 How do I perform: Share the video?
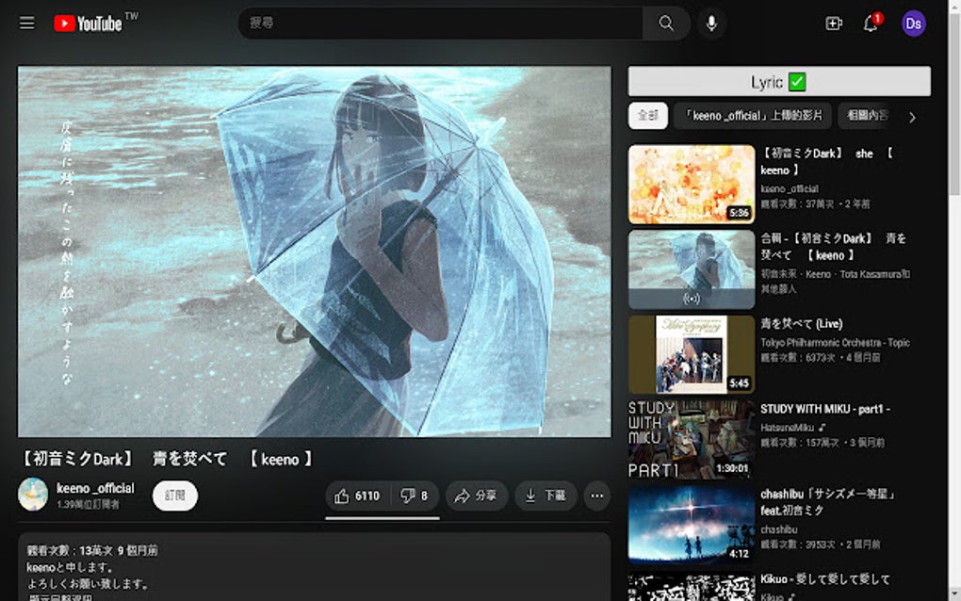(476, 495)
